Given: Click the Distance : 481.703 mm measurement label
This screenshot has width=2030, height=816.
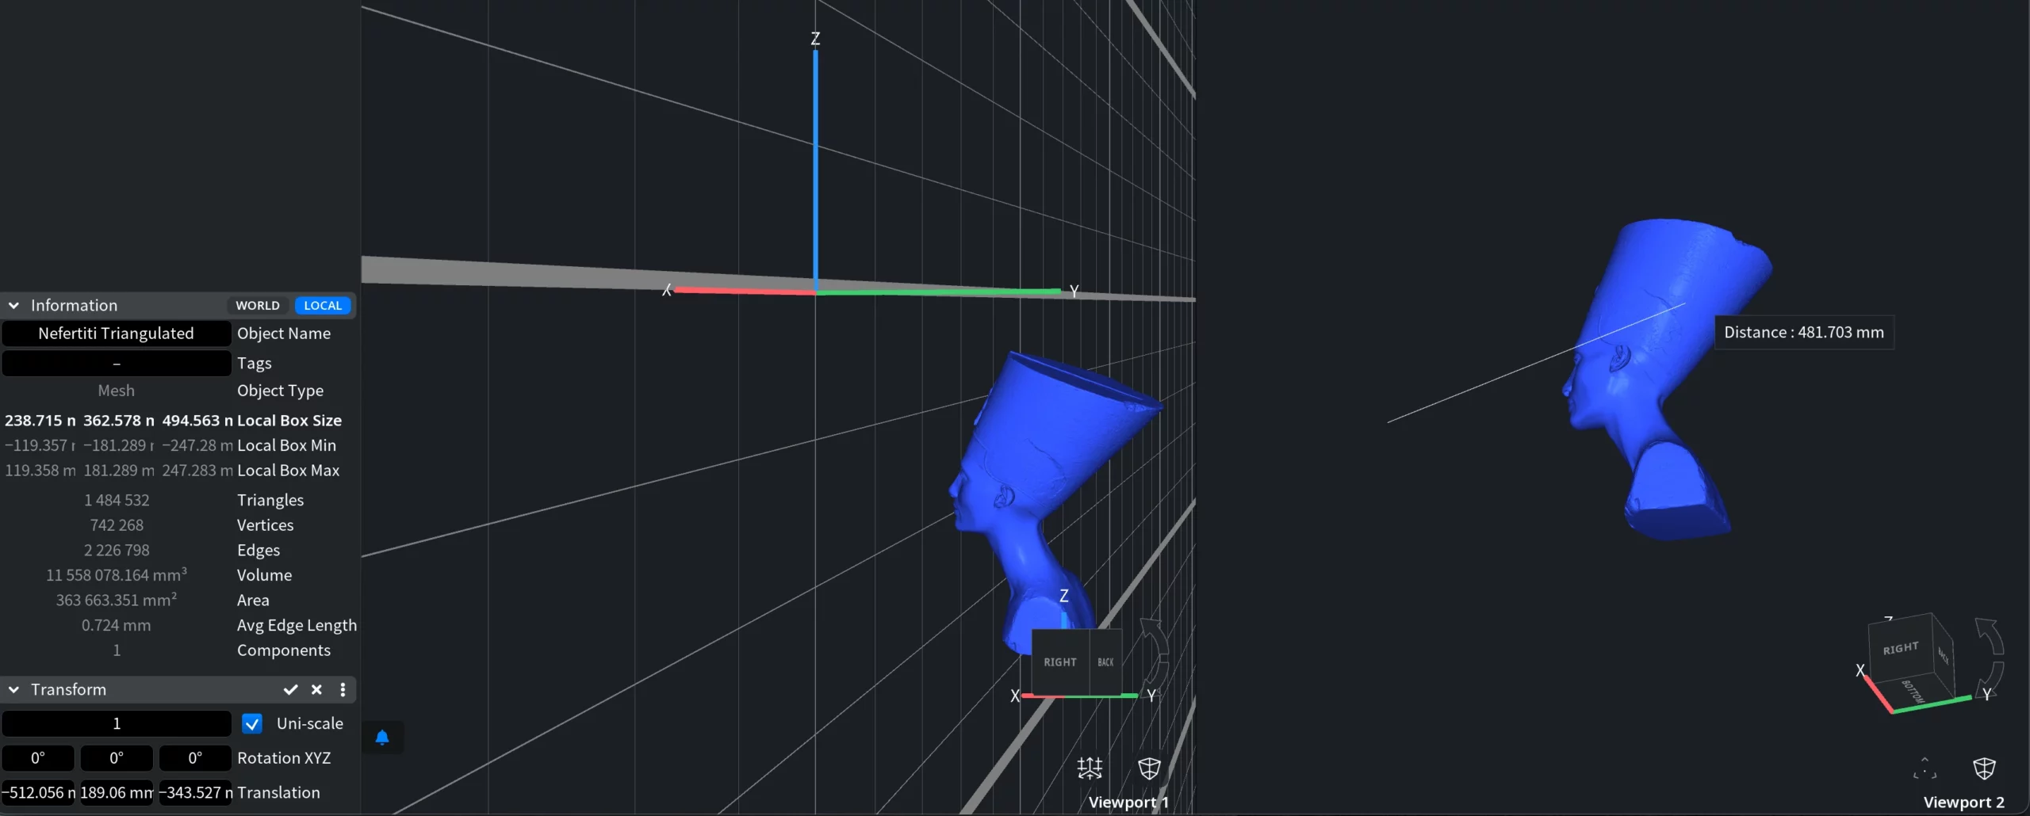Looking at the screenshot, I should (1804, 333).
